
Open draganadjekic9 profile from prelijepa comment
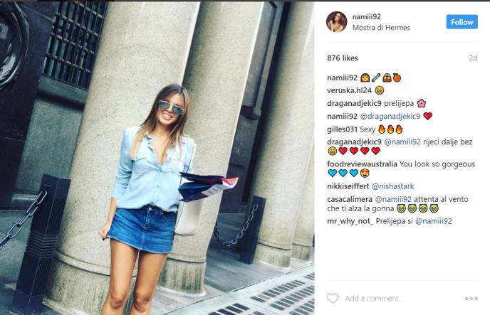pos(355,104)
